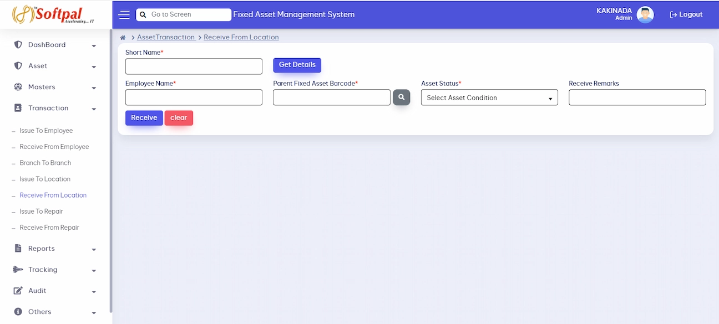This screenshot has height=324, width=719.
Task: Click the Tracking sidebar icon
Action: [18, 270]
